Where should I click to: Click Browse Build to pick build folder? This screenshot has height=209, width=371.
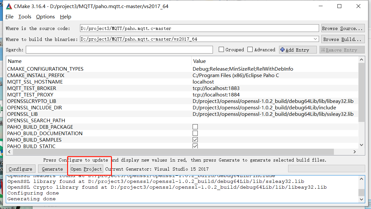click(x=343, y=39)
